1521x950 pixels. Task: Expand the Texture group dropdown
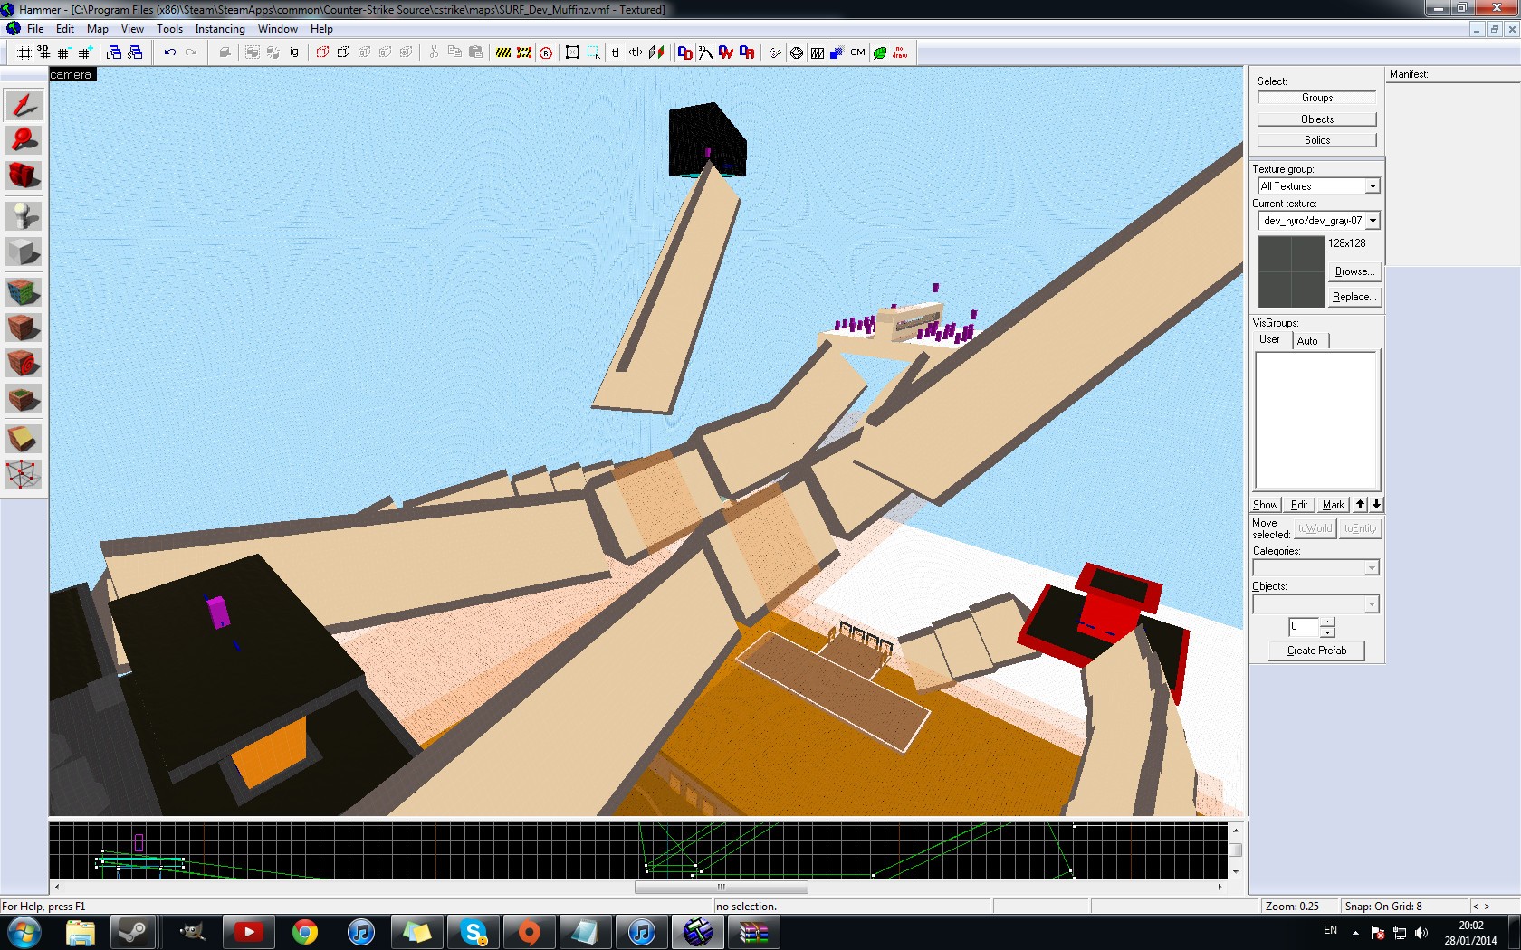pos(1373,186)
